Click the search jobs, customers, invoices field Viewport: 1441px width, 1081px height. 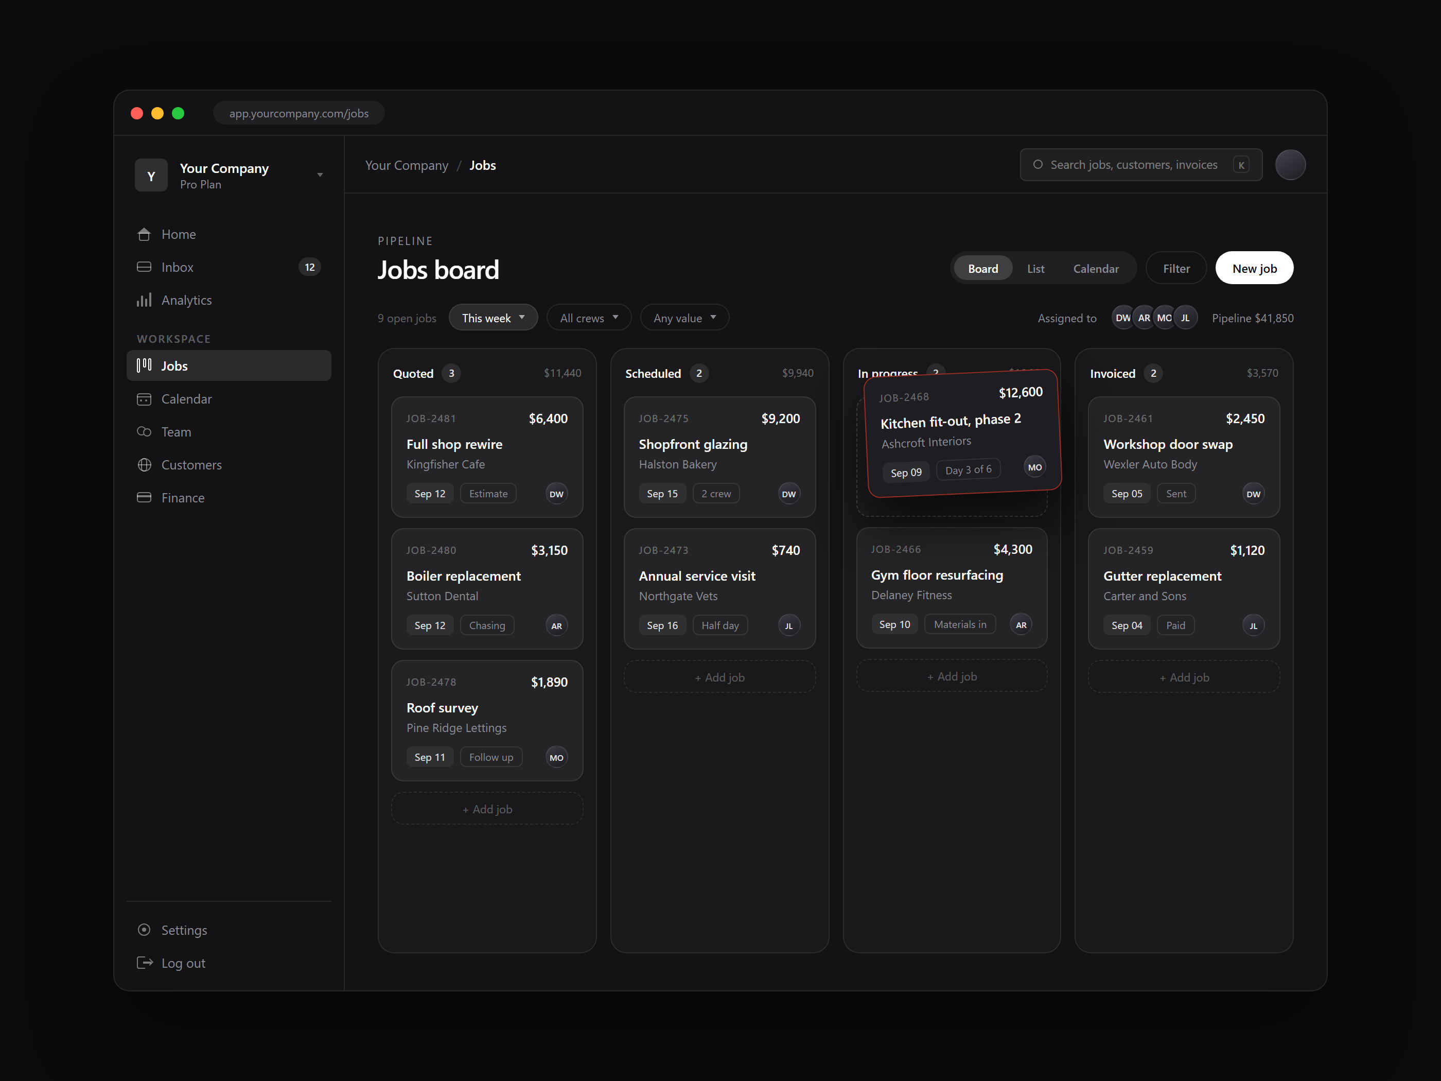click(x=1140, y=165)
